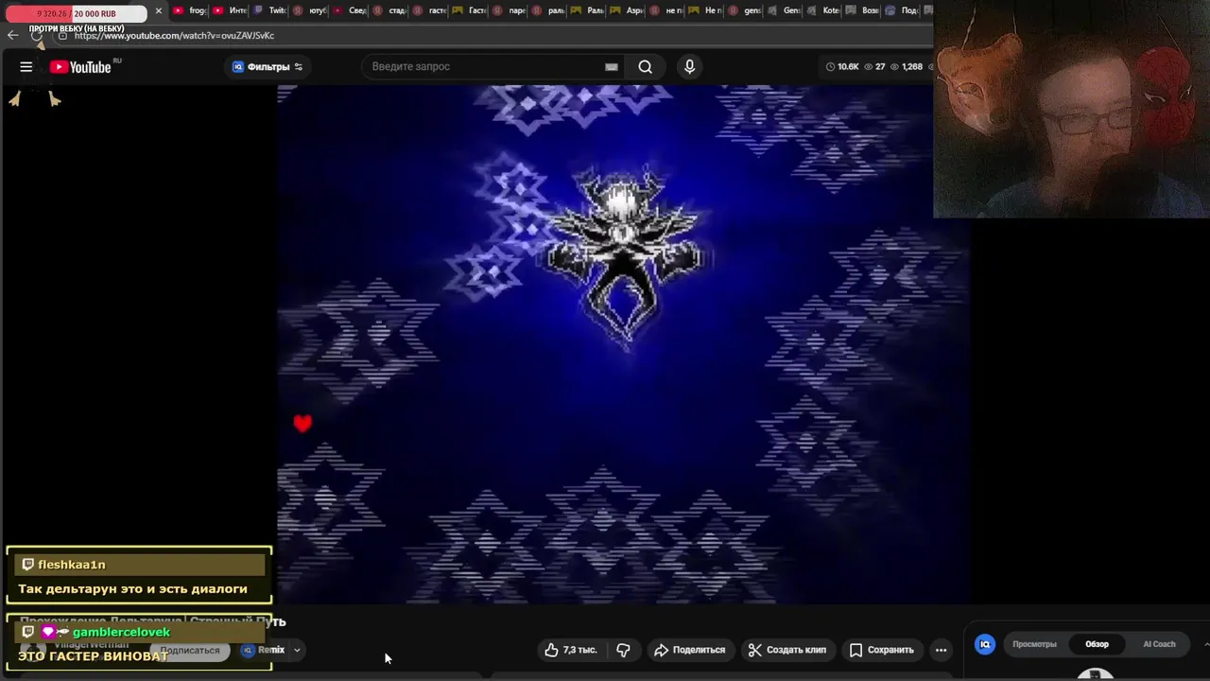
Task: Switch to the AI Coach tab
Action: pos(1159,644)
